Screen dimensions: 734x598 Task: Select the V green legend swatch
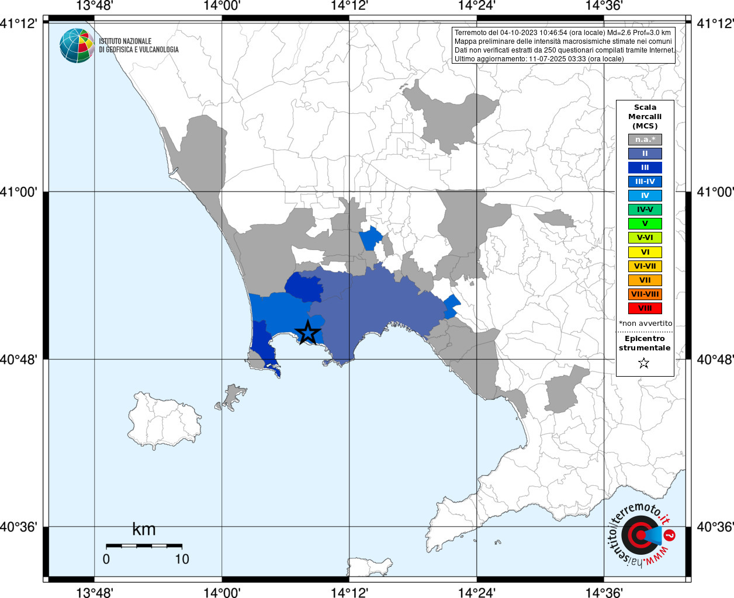[645, 224]
